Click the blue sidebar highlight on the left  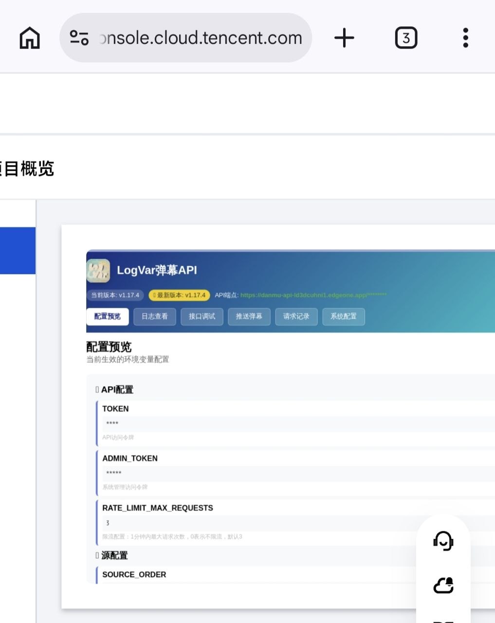[x=18, y=251]
